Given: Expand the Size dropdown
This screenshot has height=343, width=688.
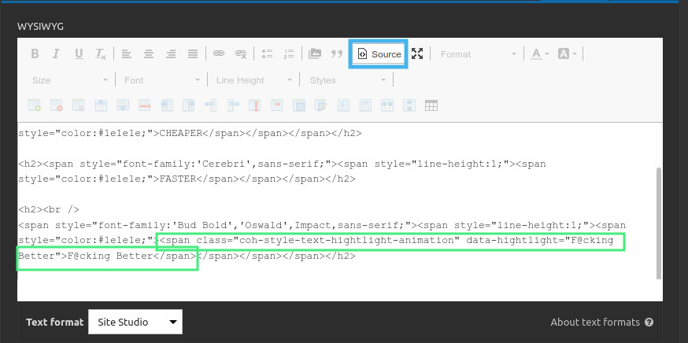Looking at the screenshot, I should 70,80.
